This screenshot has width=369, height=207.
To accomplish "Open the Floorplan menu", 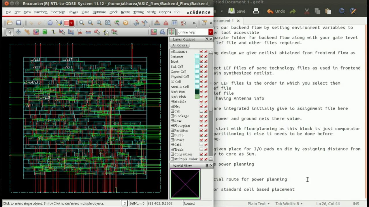I will point(58,12).
